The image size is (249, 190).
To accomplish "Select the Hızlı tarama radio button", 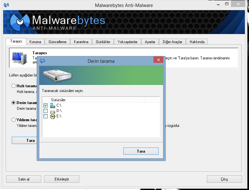I will coord(14,86).
